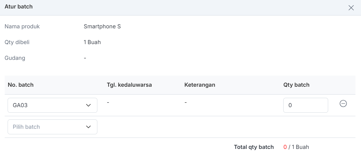
Task: Expand the GA03 dropdown chevron
Action: (x=88, y=105)
